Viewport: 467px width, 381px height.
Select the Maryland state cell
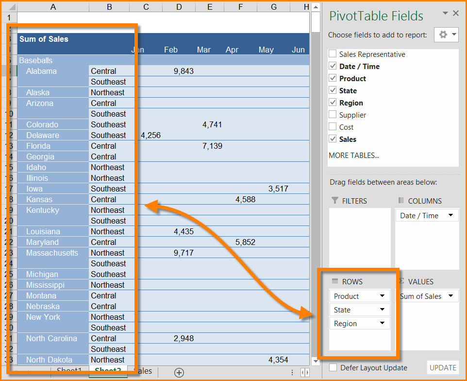click(42, 242)
